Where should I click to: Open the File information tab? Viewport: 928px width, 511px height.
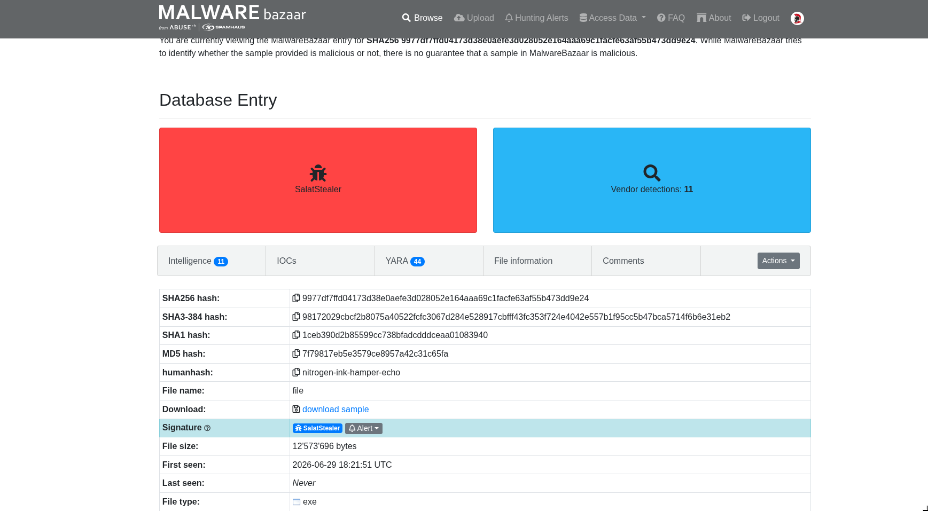point(537,261)
